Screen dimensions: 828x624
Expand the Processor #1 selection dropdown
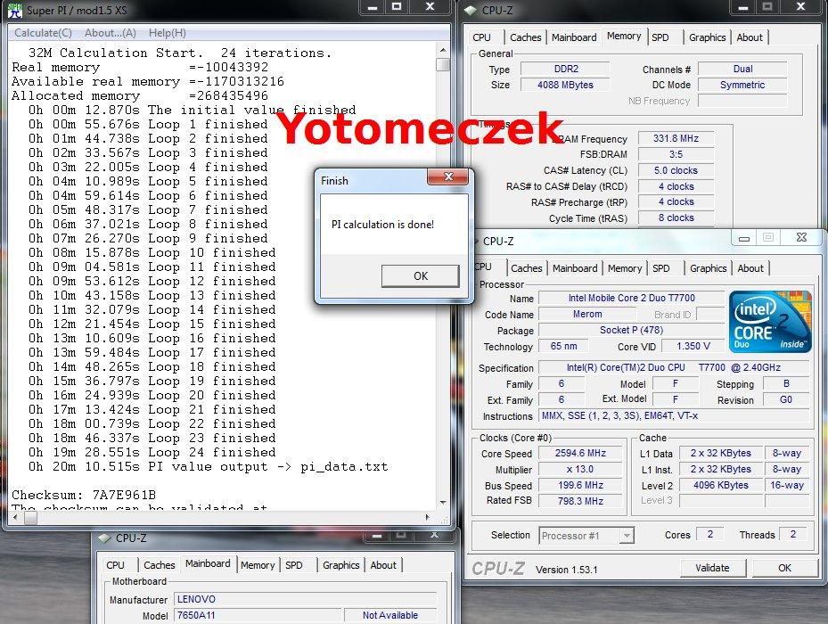(627, 536)
